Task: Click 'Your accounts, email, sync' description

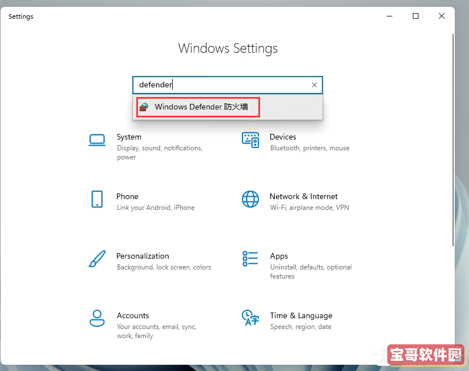Action: (x=157, y=331)
